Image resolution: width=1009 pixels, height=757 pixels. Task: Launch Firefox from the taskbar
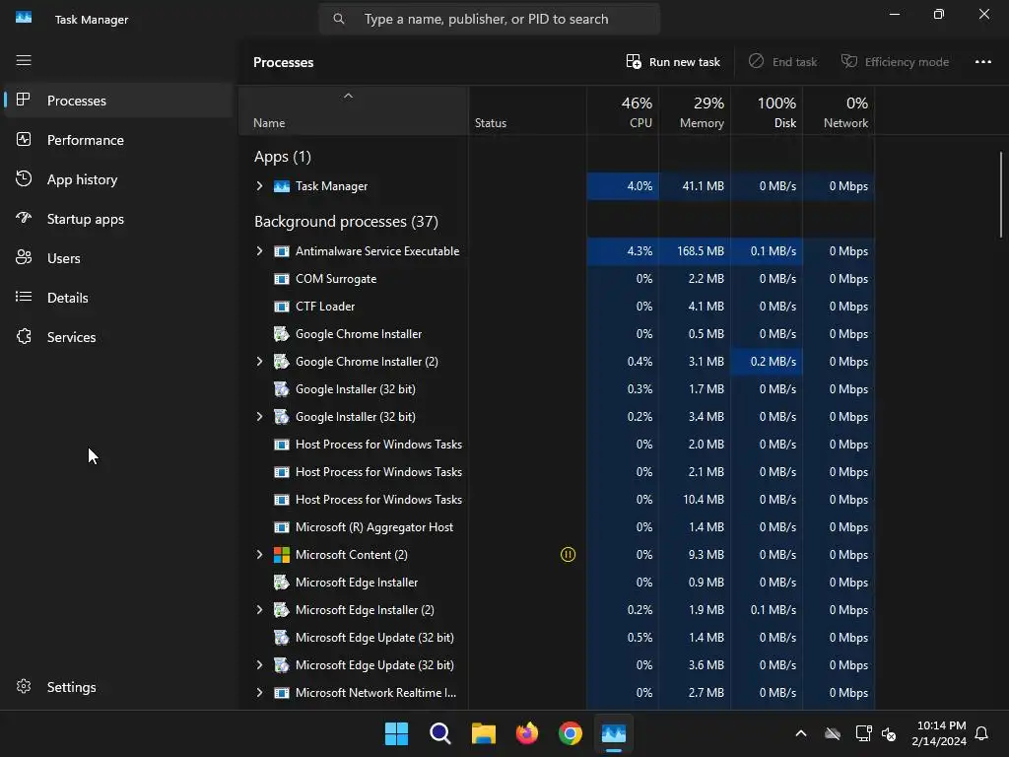[x=527, y=733]
